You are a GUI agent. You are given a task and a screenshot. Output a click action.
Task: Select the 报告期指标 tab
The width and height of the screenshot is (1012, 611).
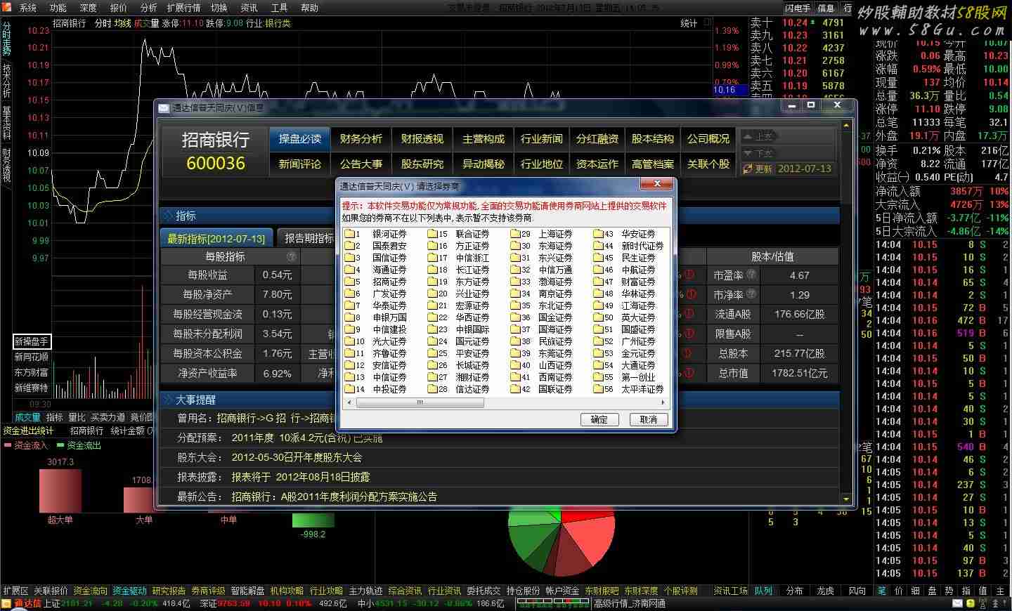point(308,238)
